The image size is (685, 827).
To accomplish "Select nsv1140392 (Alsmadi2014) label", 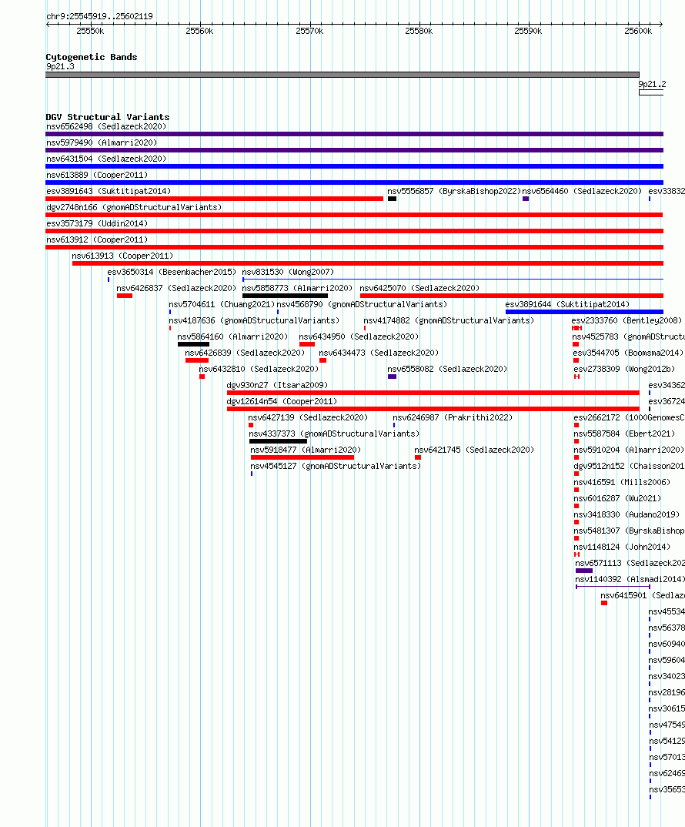I will [630, 580].
